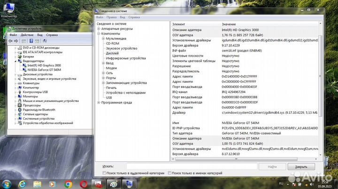
Task: Click scan for hardware changes icon in Device Manager
Action: pyautogui.click(x=45, y=41)
